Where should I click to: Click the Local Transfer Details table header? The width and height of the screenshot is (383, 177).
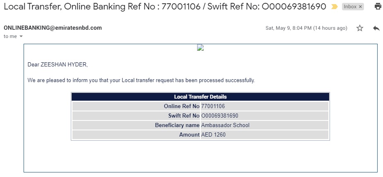[200, 97]
